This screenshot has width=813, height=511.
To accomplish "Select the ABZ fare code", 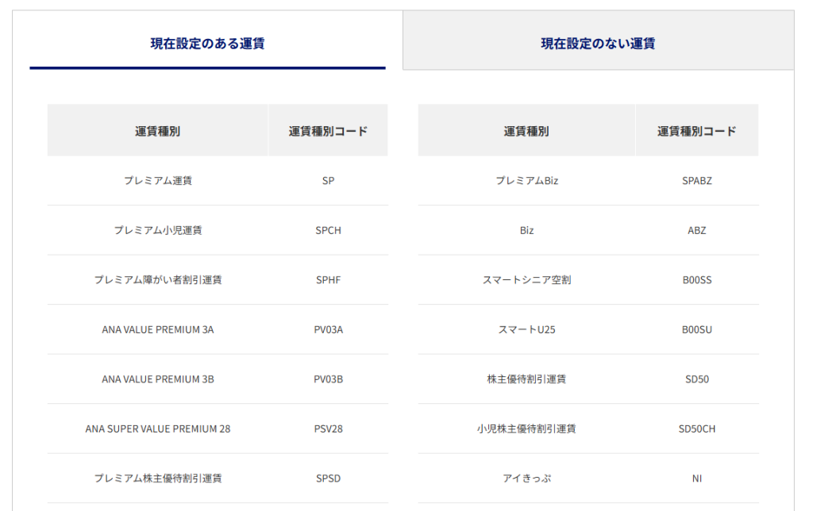I will 696,230.
